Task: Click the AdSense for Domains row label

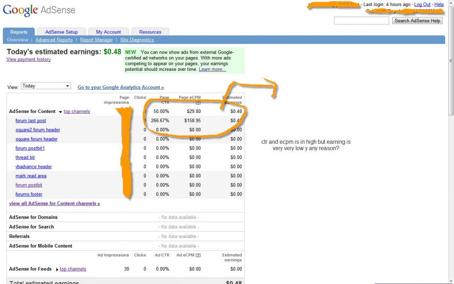Action: [33, 217]
